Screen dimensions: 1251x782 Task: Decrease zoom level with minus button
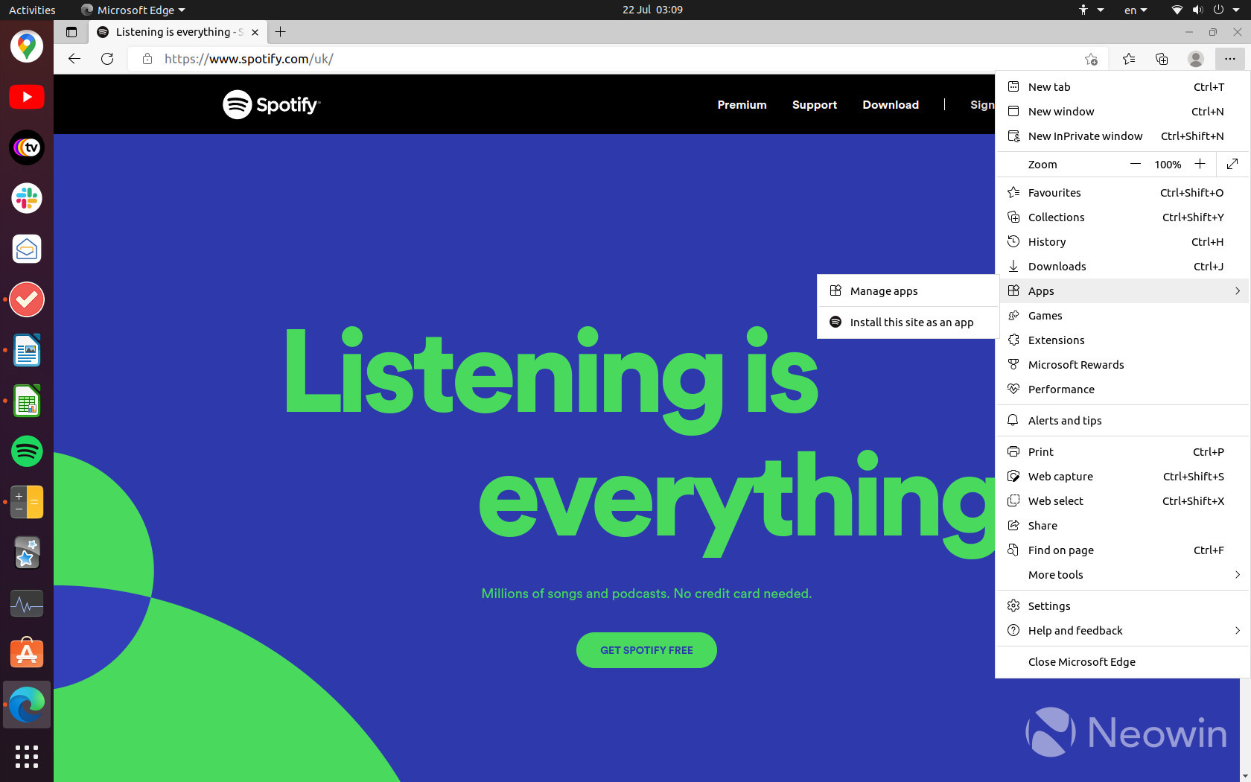pyautogui.click(x=1135, y=164)
